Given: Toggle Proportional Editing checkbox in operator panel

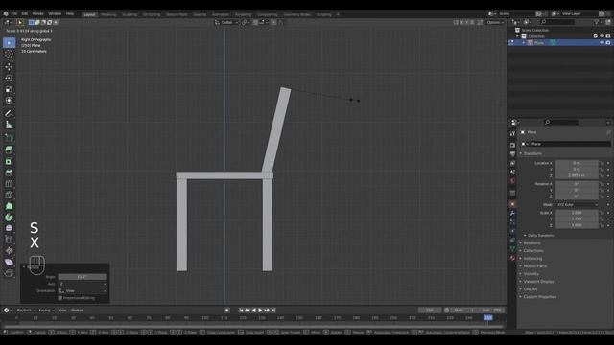Looking at the screenshot, I should (x=60, y=298).
